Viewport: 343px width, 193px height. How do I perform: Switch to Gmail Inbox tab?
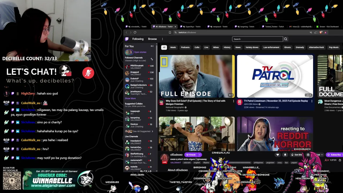coord(300,27)
